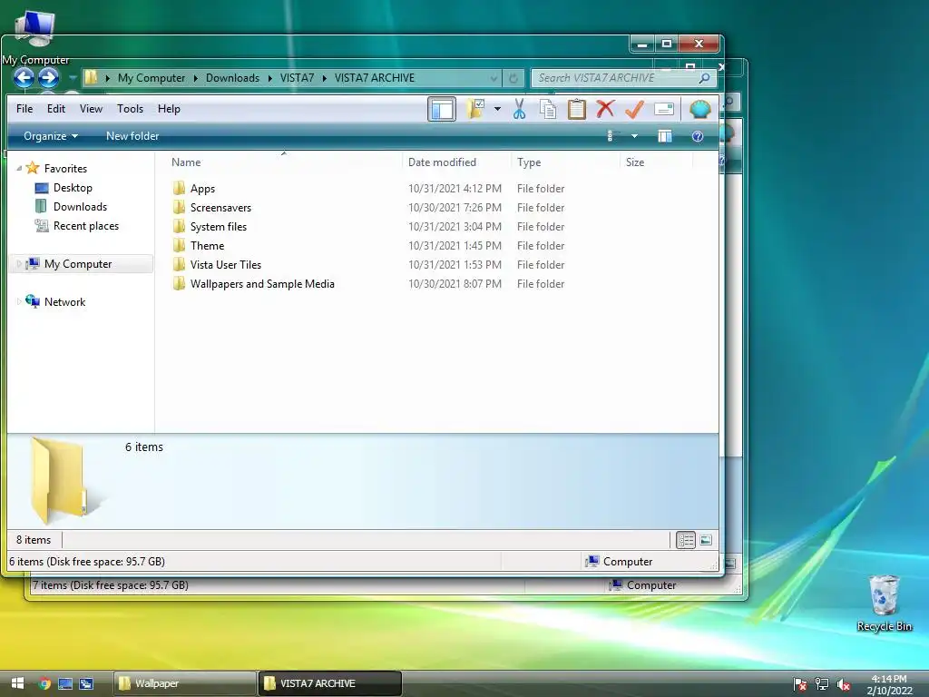929x697 pixels.
Task: Click the Cut scissors icon
Action: coord(519,109)
